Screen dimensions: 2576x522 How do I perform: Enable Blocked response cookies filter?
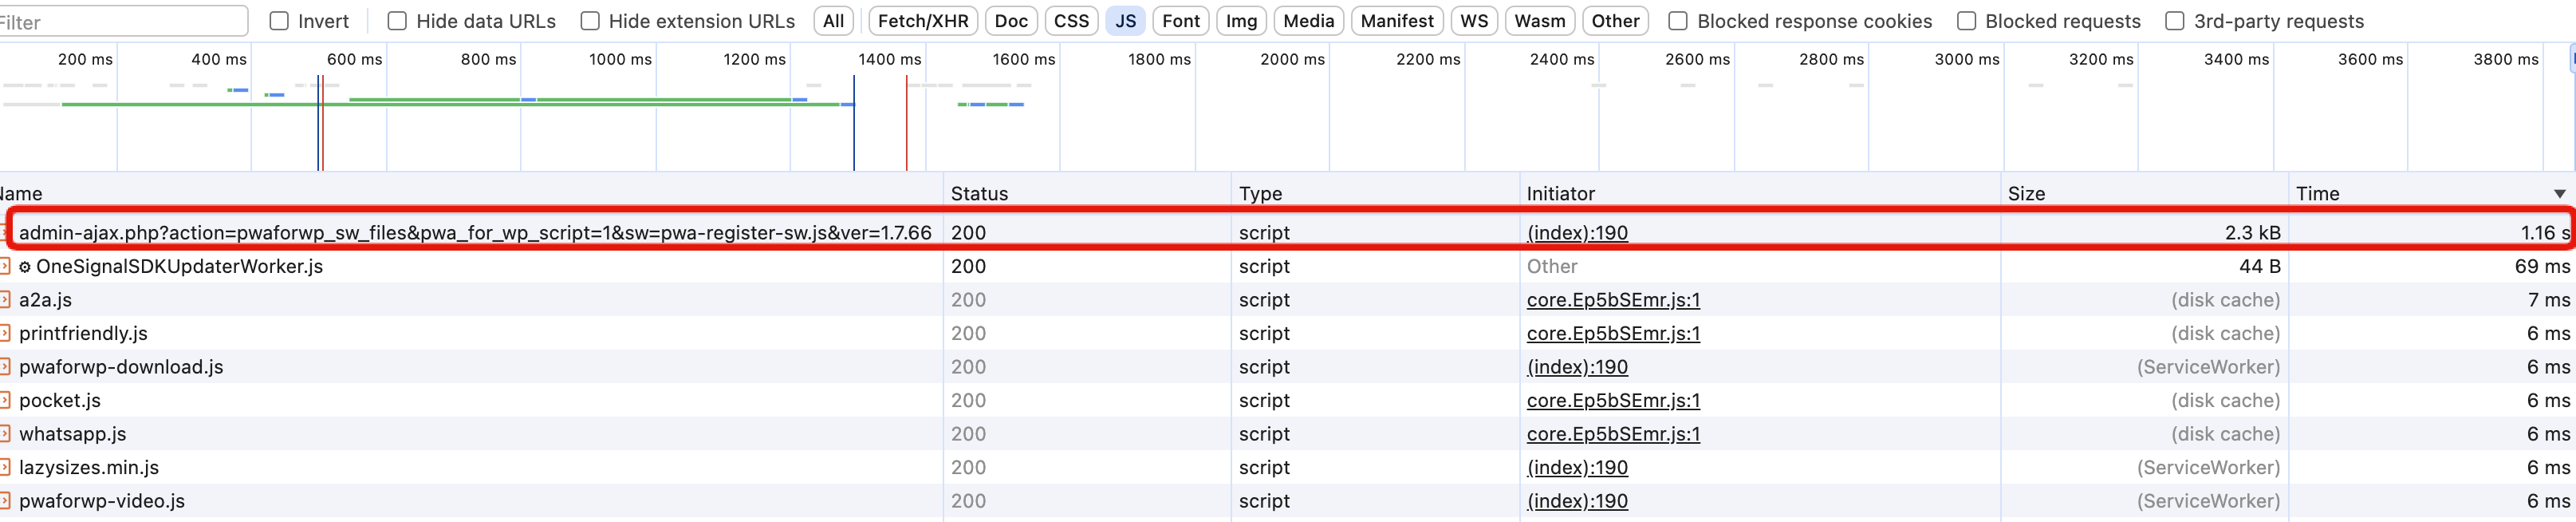coord(1678,21)
